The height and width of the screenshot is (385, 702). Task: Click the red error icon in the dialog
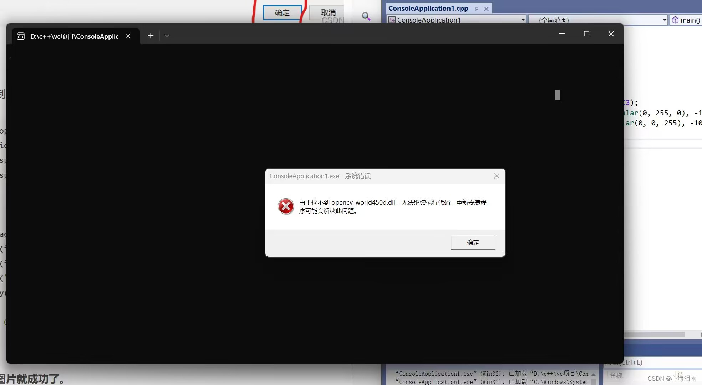(285, 206)
